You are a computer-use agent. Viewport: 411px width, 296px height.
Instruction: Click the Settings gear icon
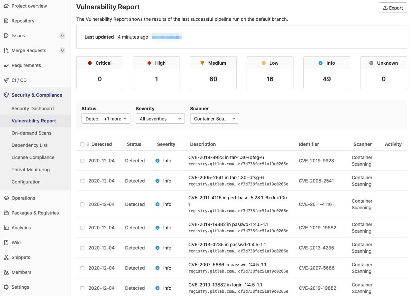6,287
